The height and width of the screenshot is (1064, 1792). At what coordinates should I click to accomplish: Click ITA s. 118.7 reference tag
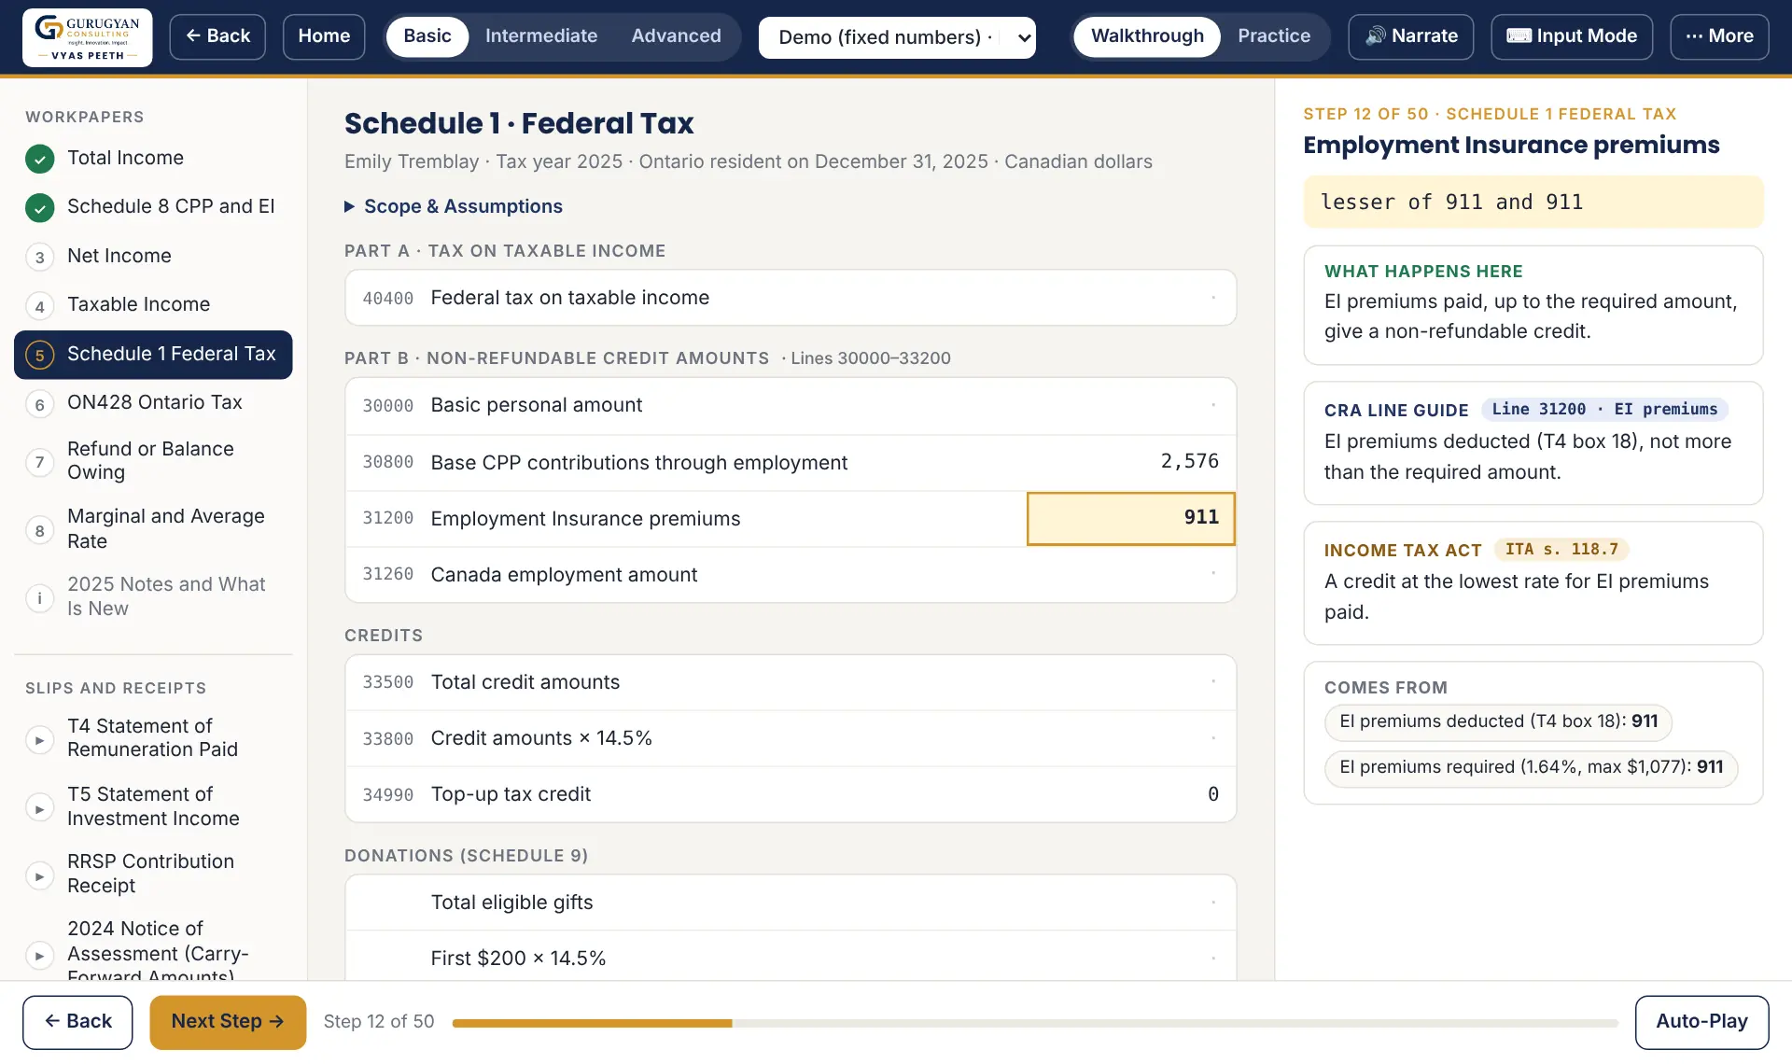pos(1561,550)
